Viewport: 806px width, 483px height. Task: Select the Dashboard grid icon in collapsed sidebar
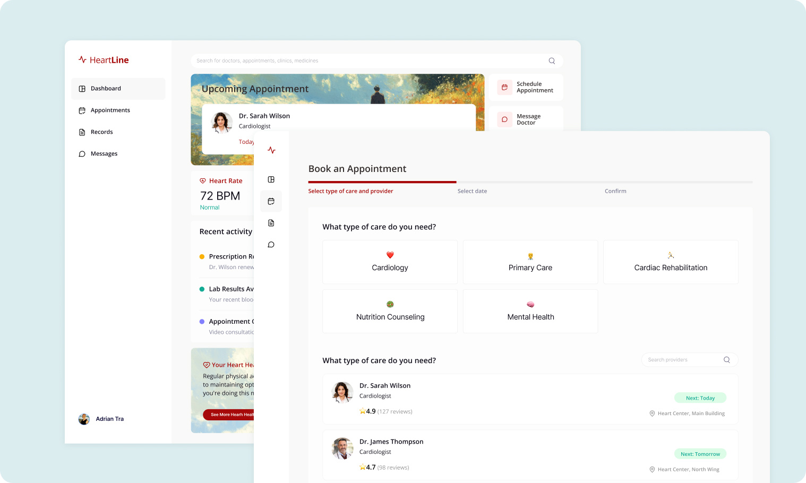click(x=271, y=179)
